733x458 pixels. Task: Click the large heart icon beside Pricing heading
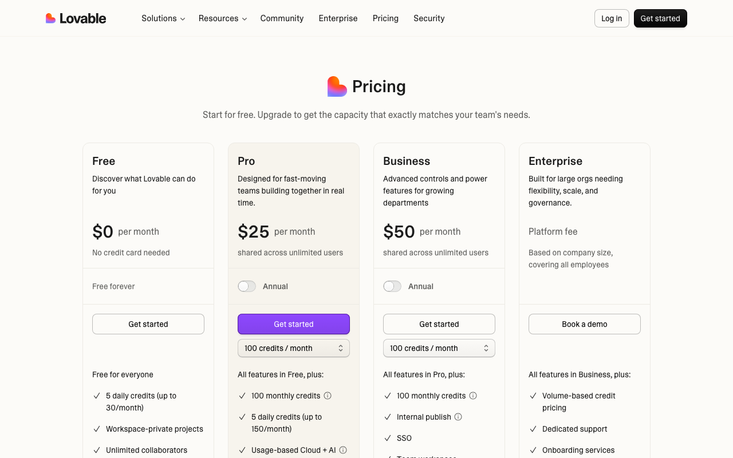(x=337, y=86)
